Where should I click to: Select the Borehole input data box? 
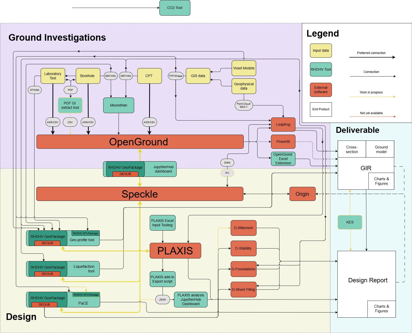(x=88, y=76)
